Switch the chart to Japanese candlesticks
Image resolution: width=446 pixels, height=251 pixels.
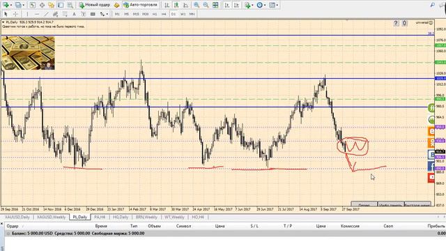point(176,5)
